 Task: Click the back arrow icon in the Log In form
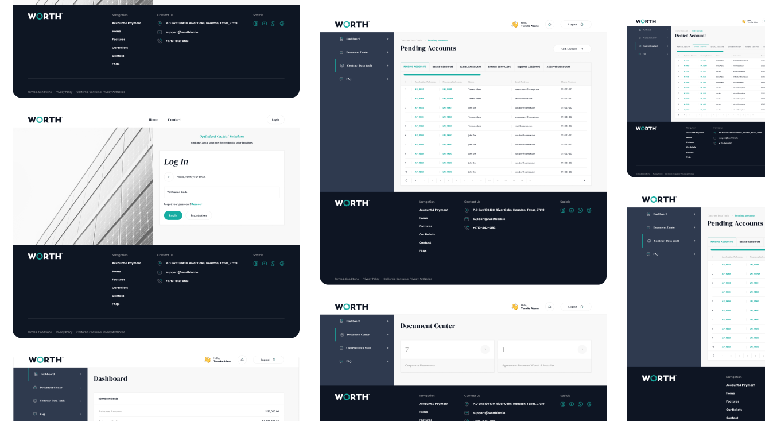(169, 177)
